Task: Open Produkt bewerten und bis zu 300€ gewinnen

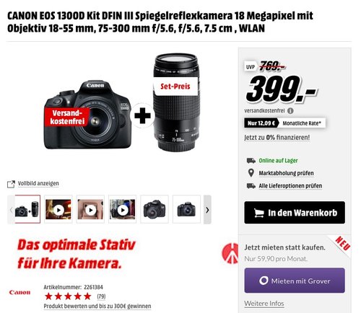Action: [97, 307]
